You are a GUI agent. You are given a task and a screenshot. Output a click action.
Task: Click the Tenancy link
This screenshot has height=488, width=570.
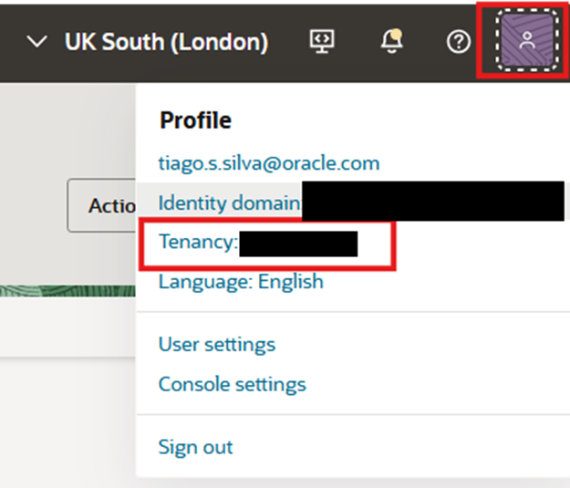click(x=198, y=243)
